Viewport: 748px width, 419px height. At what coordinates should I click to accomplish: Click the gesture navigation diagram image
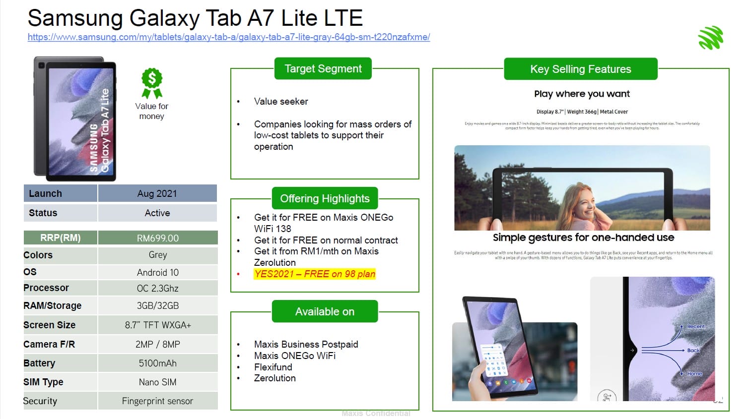tap(653, 339)
